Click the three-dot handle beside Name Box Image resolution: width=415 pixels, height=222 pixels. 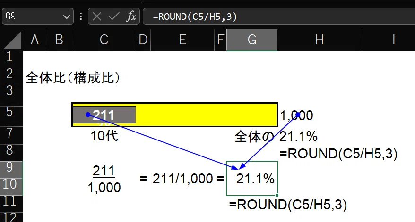81,16
